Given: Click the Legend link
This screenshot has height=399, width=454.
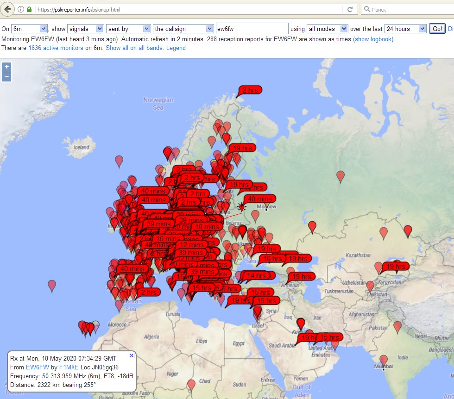Looking at the screenshot, I should (x=176, y=48).
